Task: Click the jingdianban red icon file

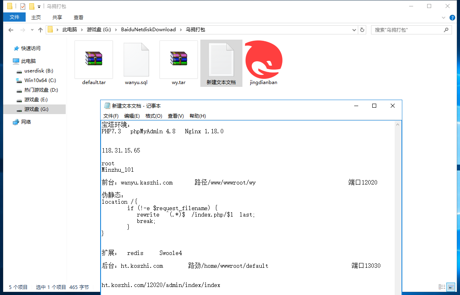Action: click(x=263, y=60)
